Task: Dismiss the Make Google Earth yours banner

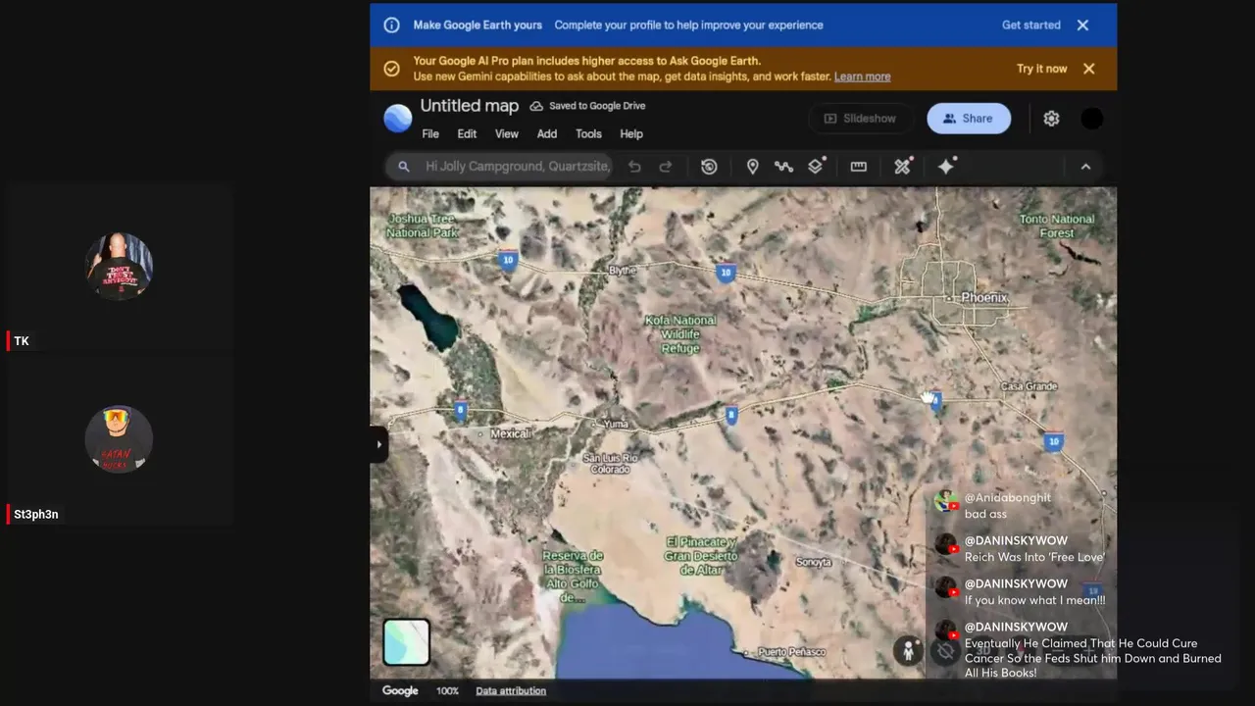Action: coord(1082,25)
